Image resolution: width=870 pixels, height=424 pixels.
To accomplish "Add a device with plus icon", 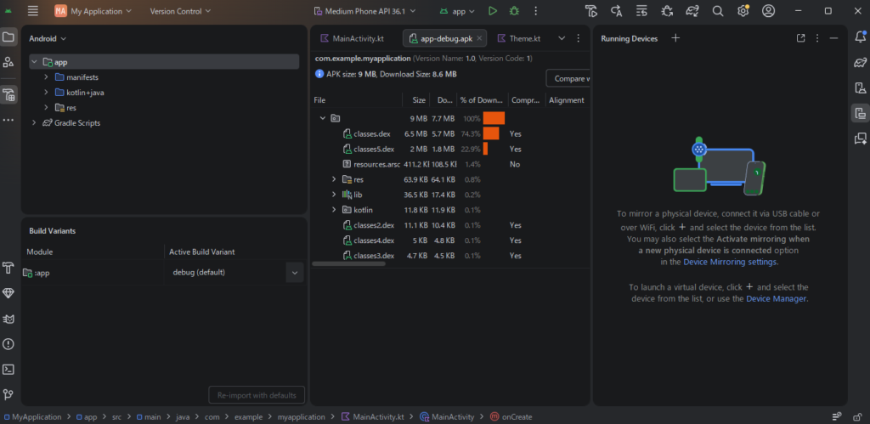I will coord(675,38).
